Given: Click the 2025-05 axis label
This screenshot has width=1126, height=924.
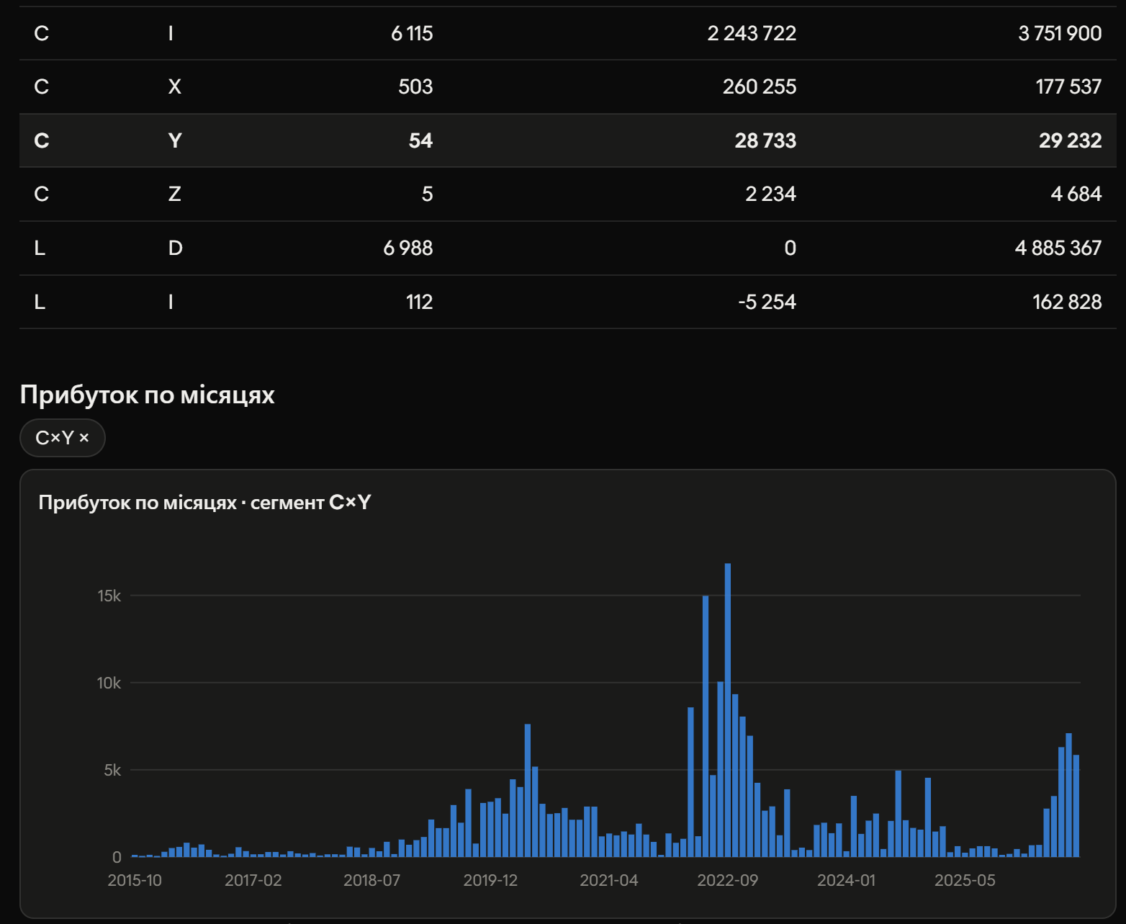Looking at the screenshot, I should pos(965,880).
